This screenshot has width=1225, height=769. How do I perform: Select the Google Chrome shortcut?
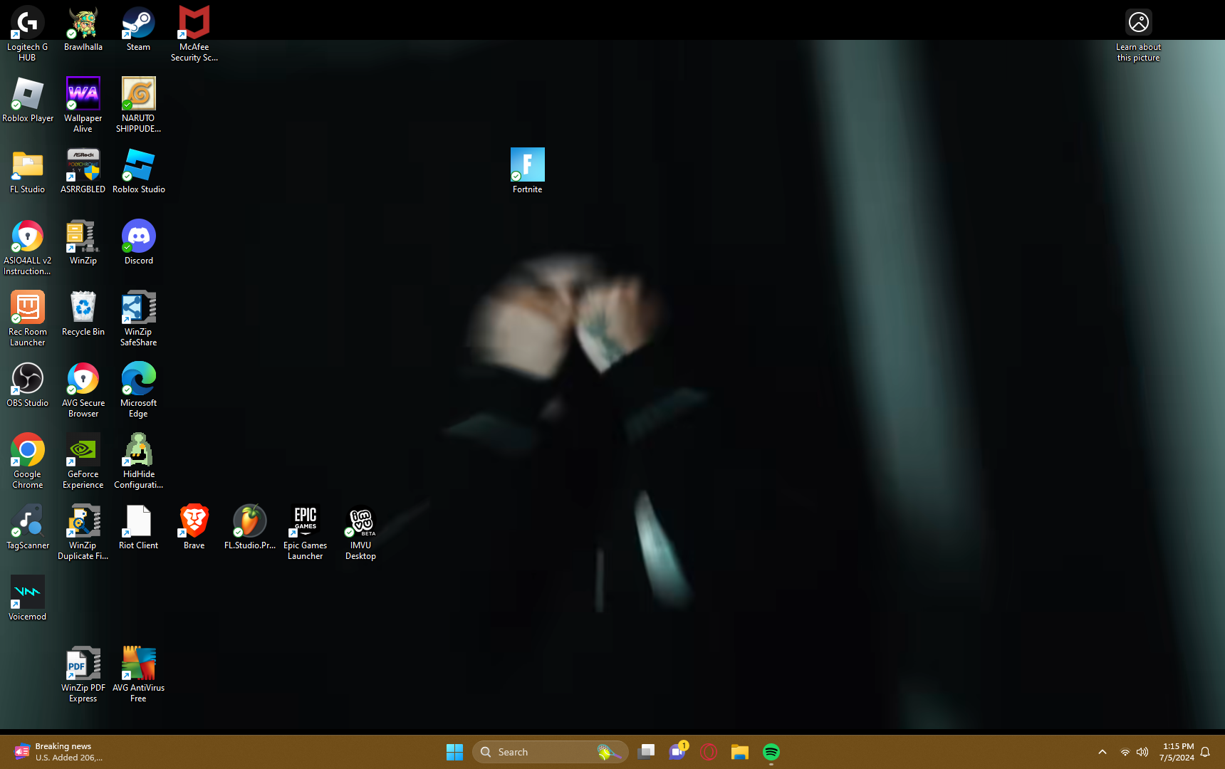click(x=27, y=461)
